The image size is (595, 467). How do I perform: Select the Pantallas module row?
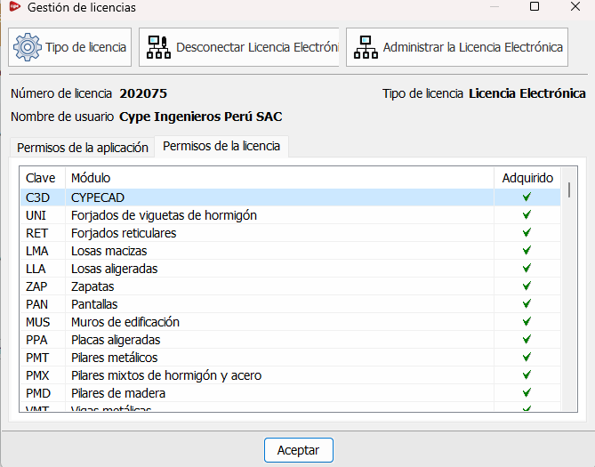pos(290,304)
